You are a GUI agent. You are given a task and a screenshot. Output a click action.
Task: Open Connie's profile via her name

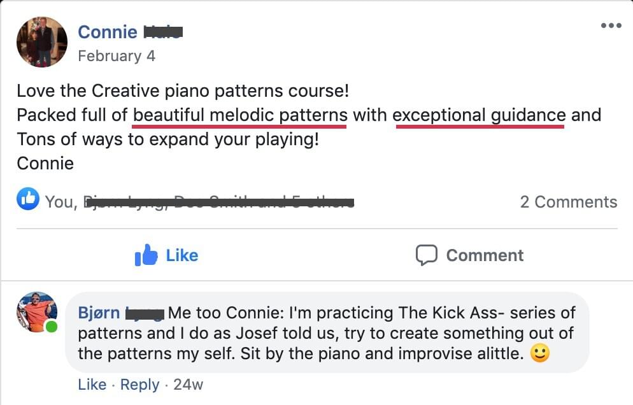107,32
